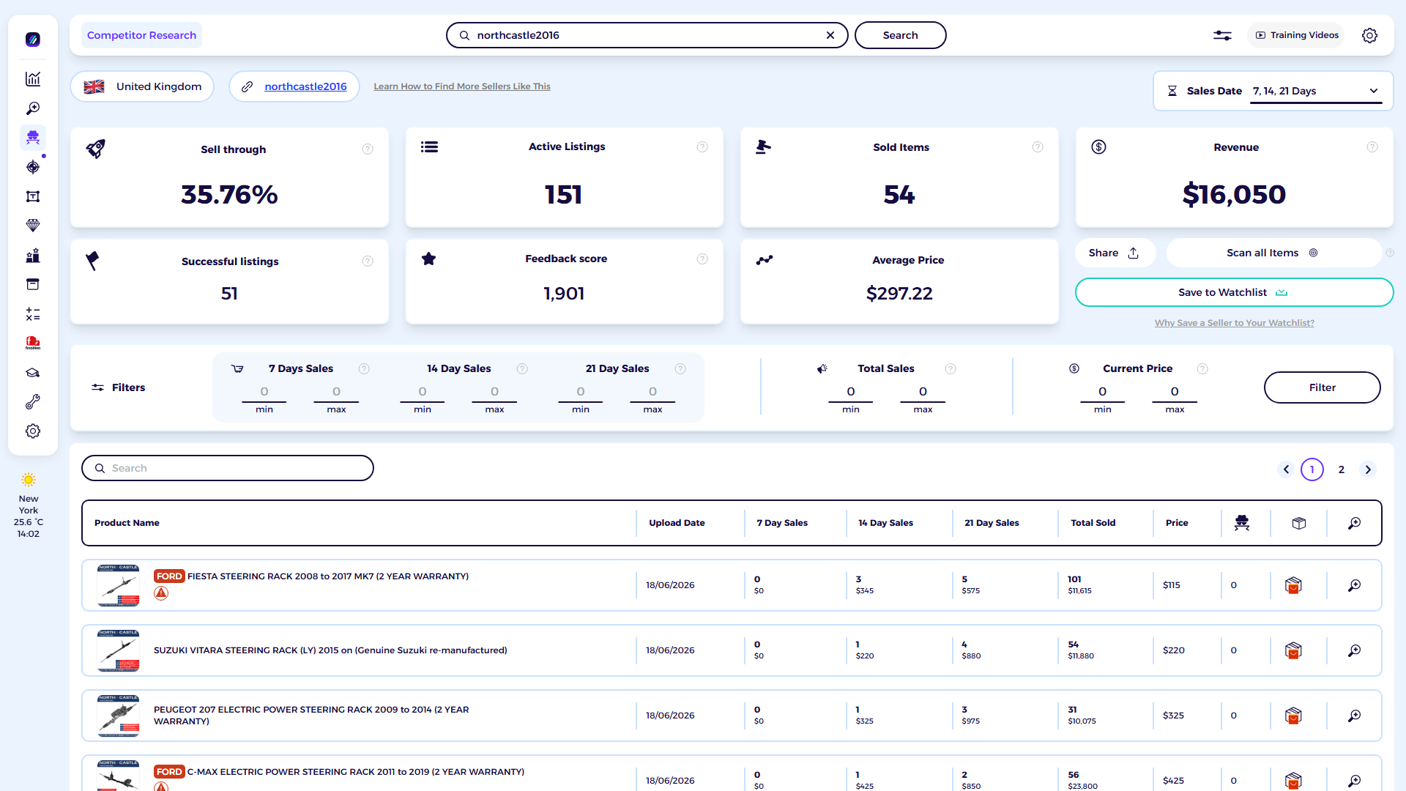Image resolution: width=1406 pixels, height=791 pixels.
Task: Open the app logo at sidebar top
Action: pos(33,40)
